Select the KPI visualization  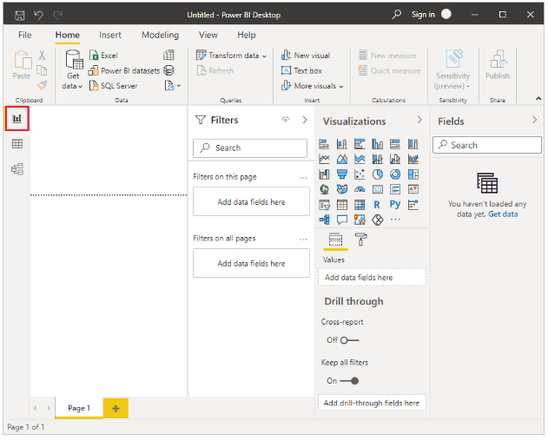[413, 189]
